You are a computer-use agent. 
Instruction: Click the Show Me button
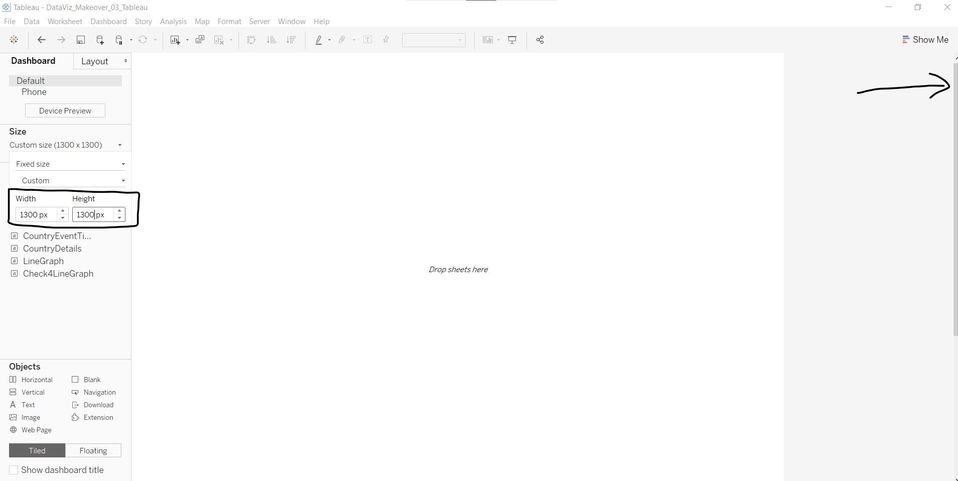[925, 40]
